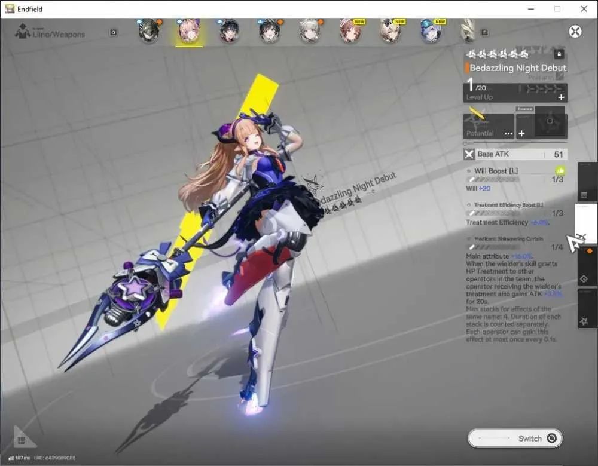Click the Switch weapon button

pyautogui.click(x=515, y=438)
